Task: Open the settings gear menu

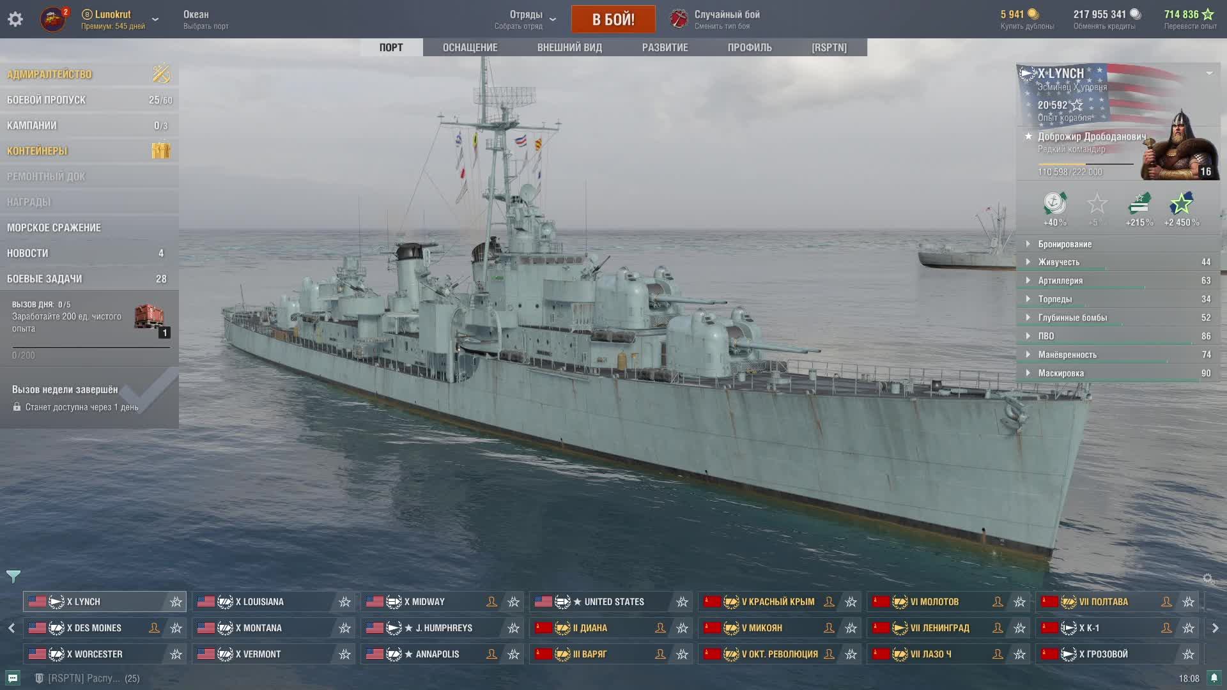Action: tap(15, 19)
